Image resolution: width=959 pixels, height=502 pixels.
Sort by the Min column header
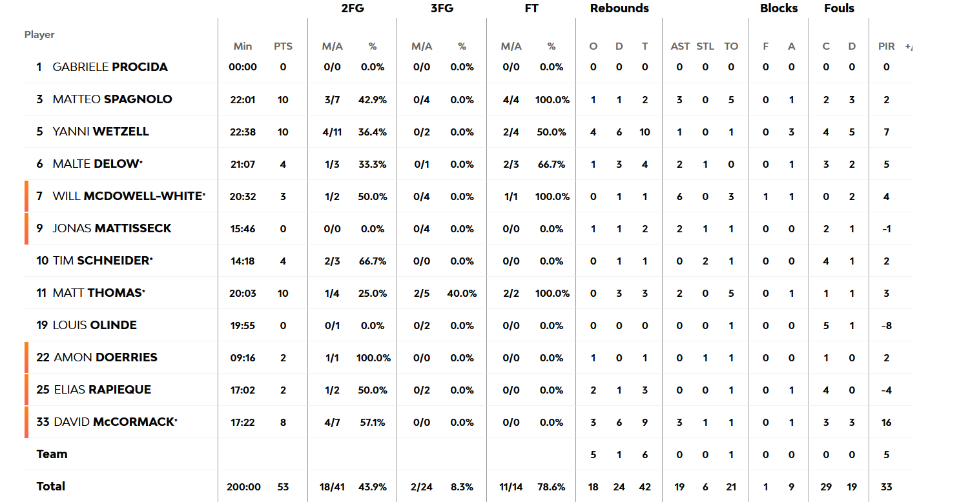[x=243, y=46]
